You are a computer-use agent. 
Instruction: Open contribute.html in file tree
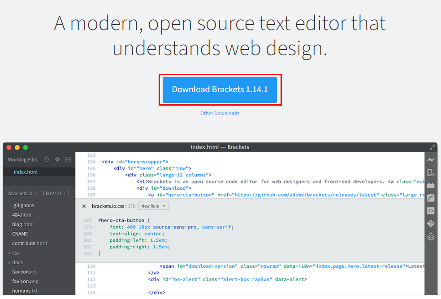[x=30, y=243]
